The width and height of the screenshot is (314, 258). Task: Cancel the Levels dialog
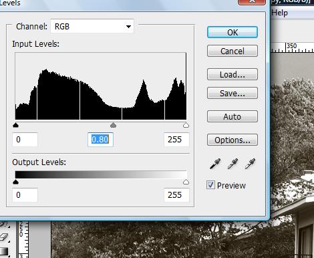coord(232,51)
